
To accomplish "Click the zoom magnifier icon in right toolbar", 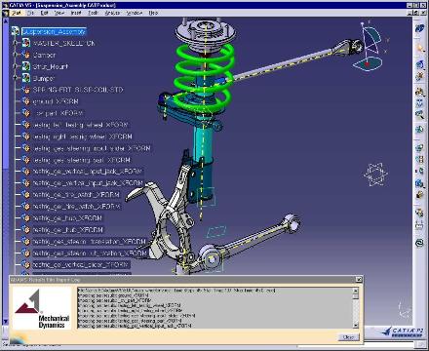I will click(x=419, y=114).
